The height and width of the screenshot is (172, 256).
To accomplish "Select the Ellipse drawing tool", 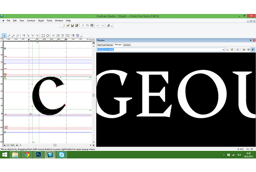I will click(48, 36).
